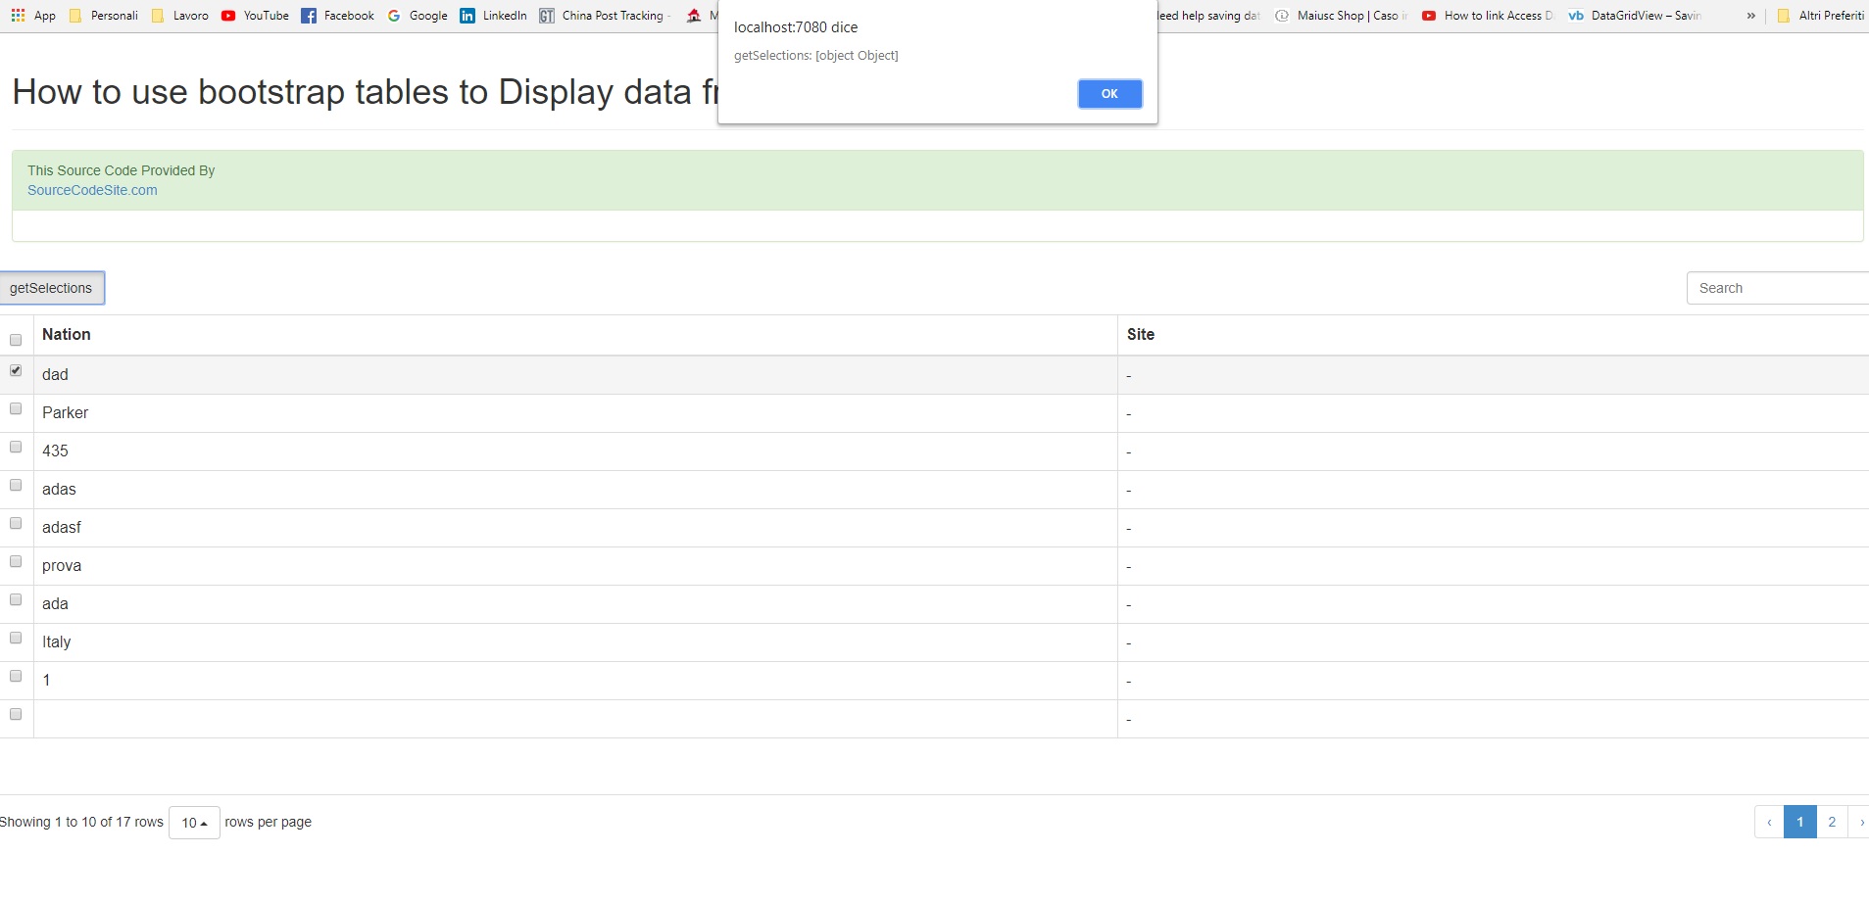Viewport: 1869px width, 902px height.
Task: Open How to link Access bookmark
Action: tap(1488, 16)
